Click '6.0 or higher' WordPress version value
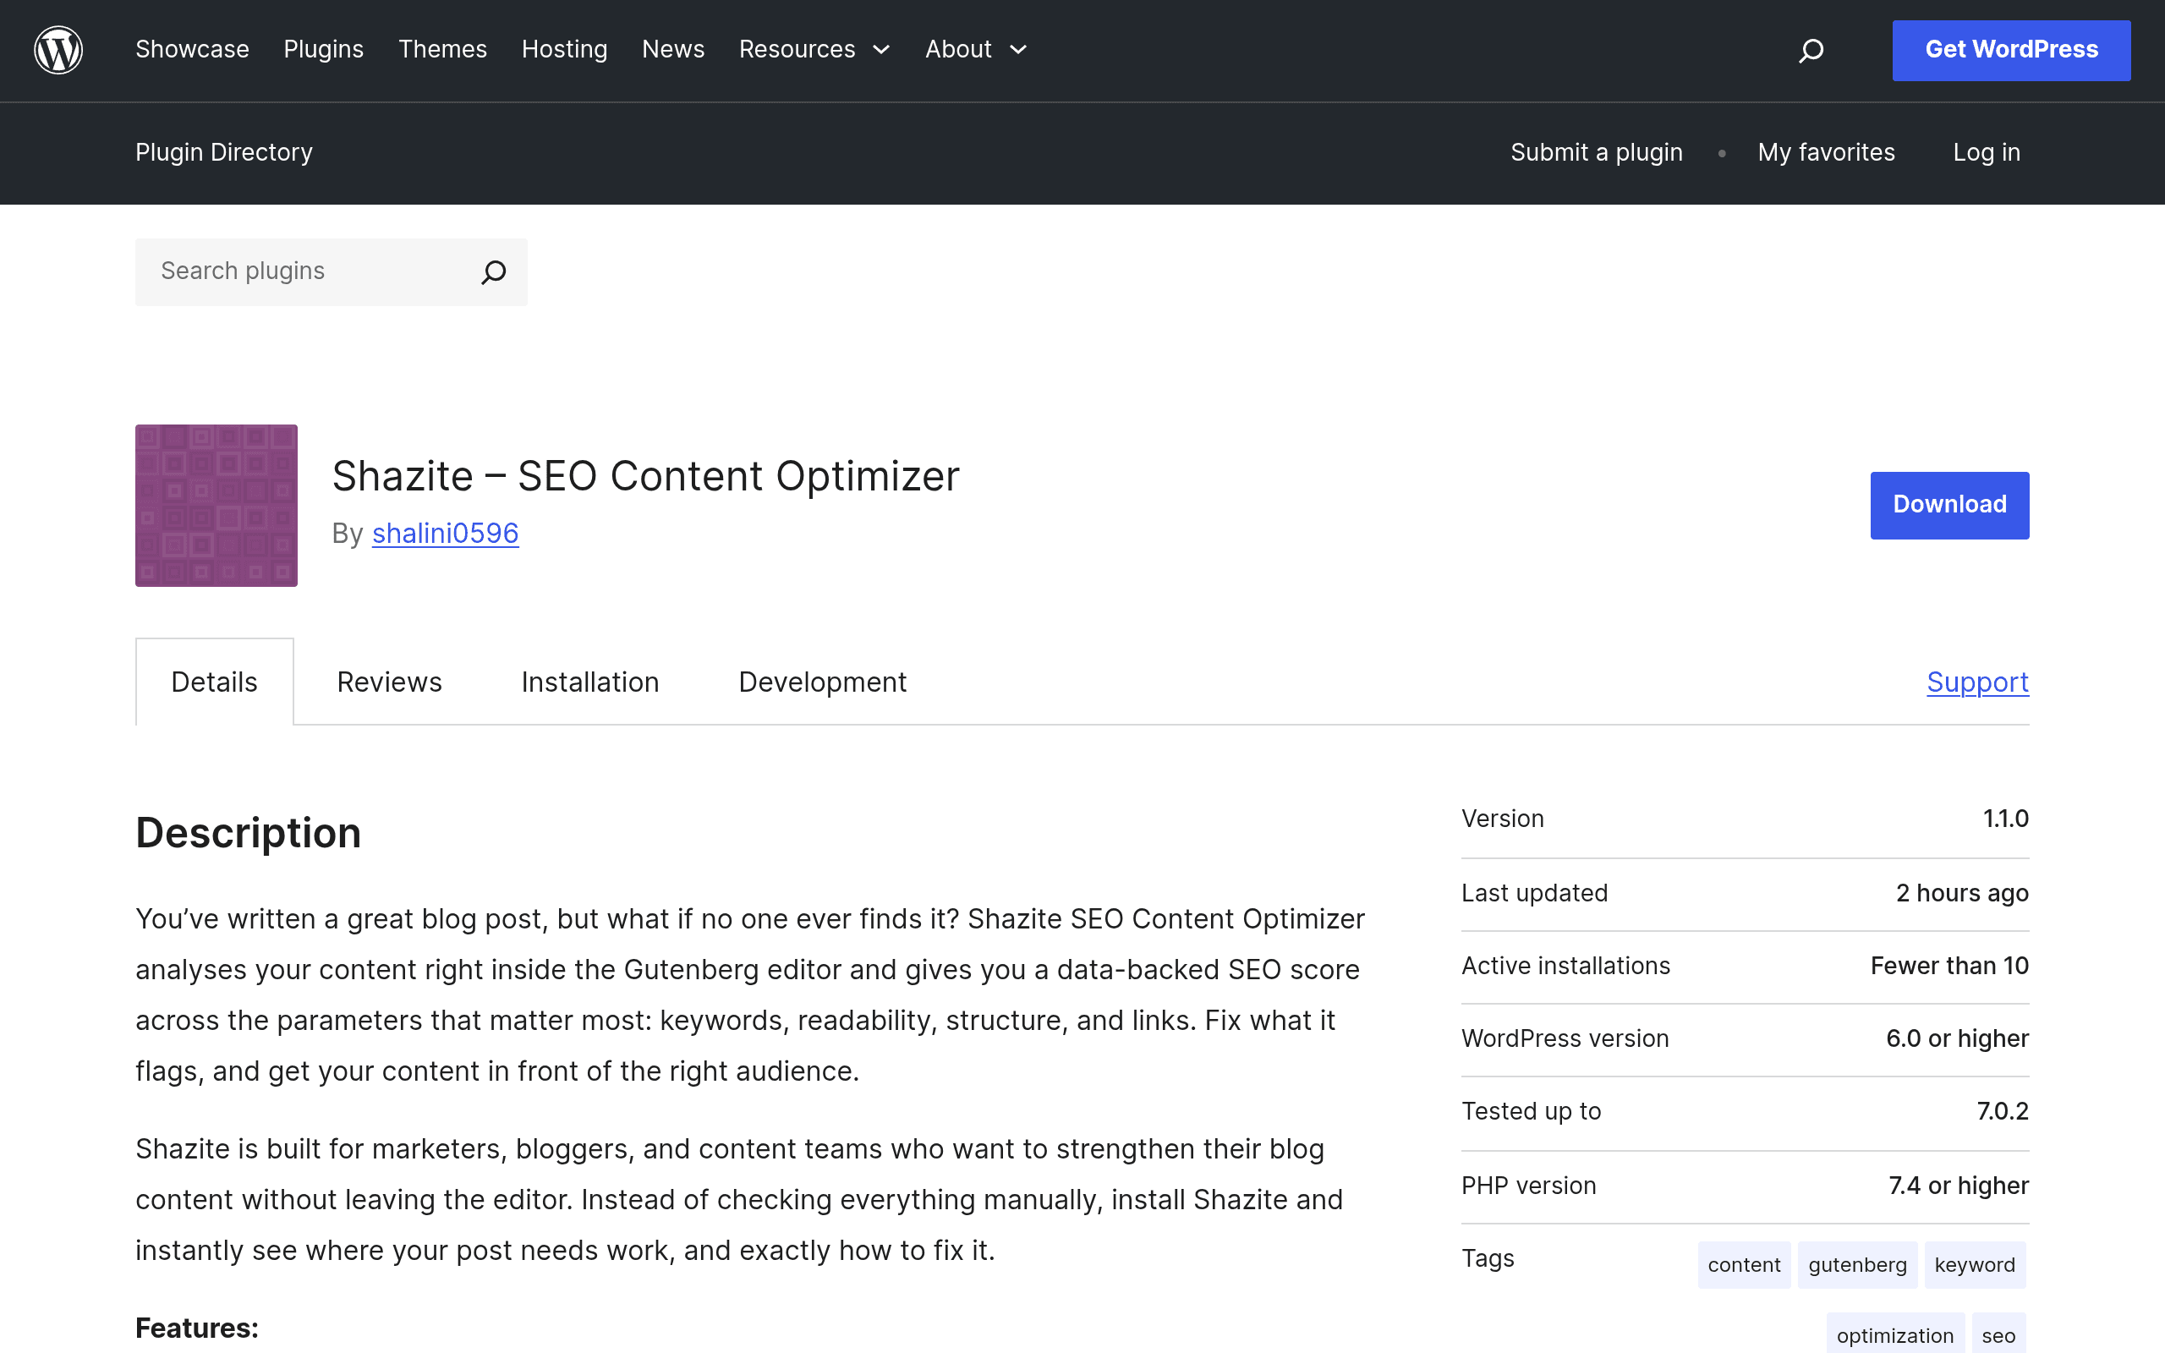This screenshot has height=1353, width=2165. pyautogui.click(x=1958, y=1038)
